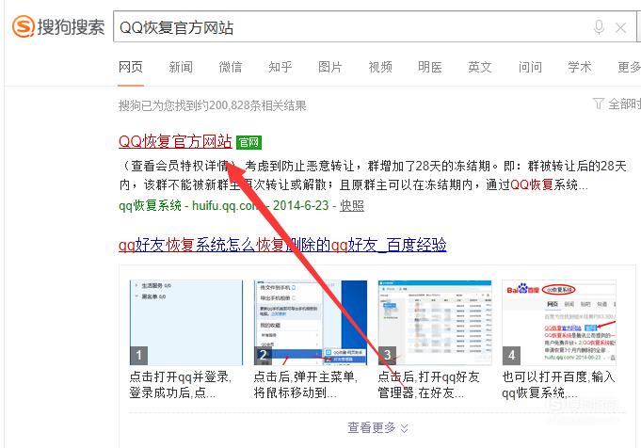Viewport: 641px width, 448px height.
Task: Click the green 官网 badge
Action: click(248, 142)
